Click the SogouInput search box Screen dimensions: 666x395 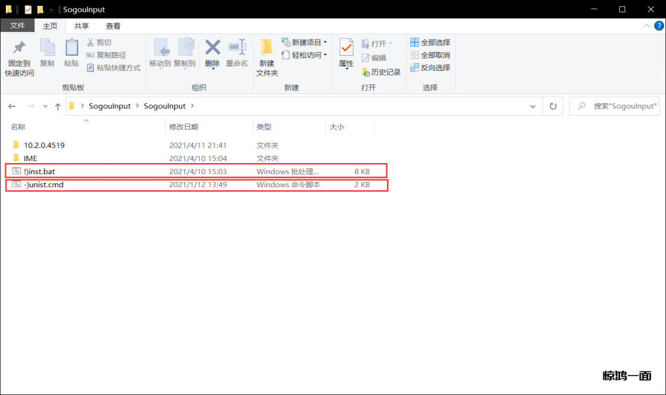point(618,106)
